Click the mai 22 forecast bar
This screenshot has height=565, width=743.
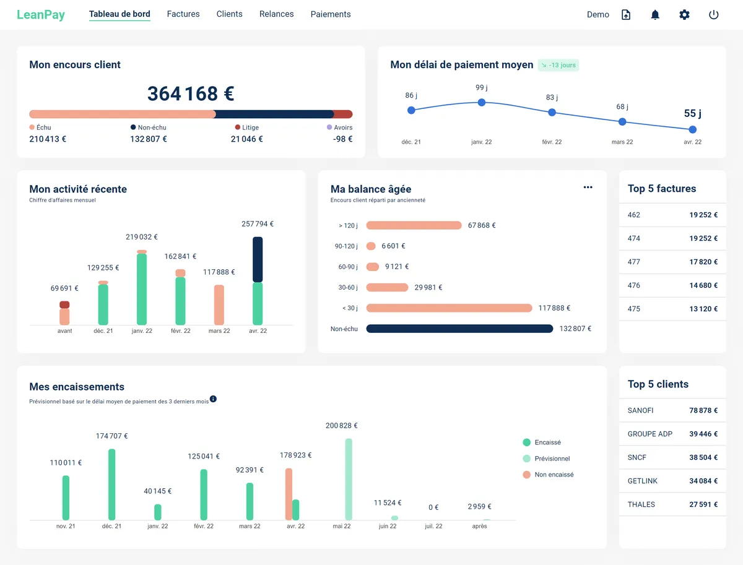[x=349, y=479]
